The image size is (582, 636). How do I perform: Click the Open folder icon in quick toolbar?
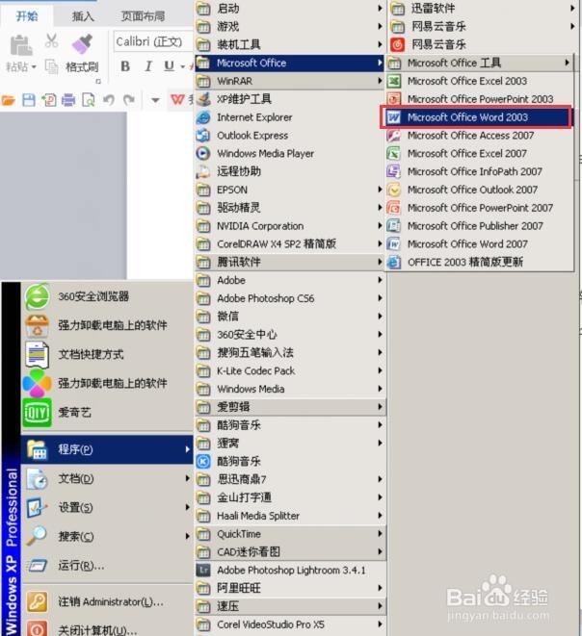click(8, 100)
